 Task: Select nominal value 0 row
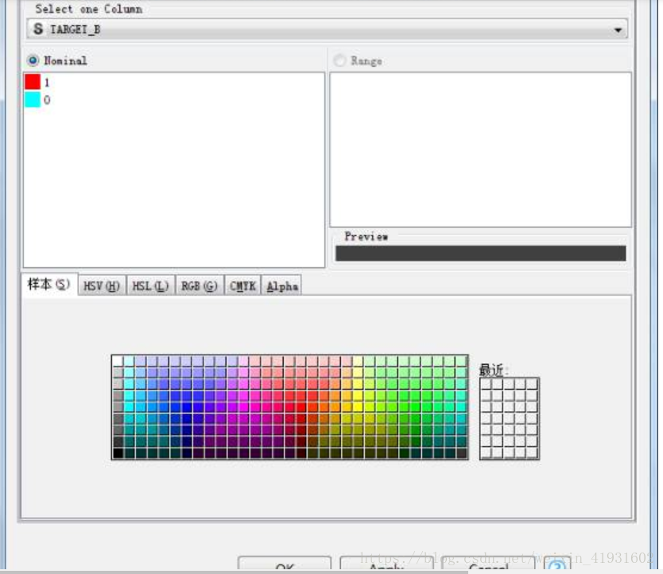tap(174, 100)
